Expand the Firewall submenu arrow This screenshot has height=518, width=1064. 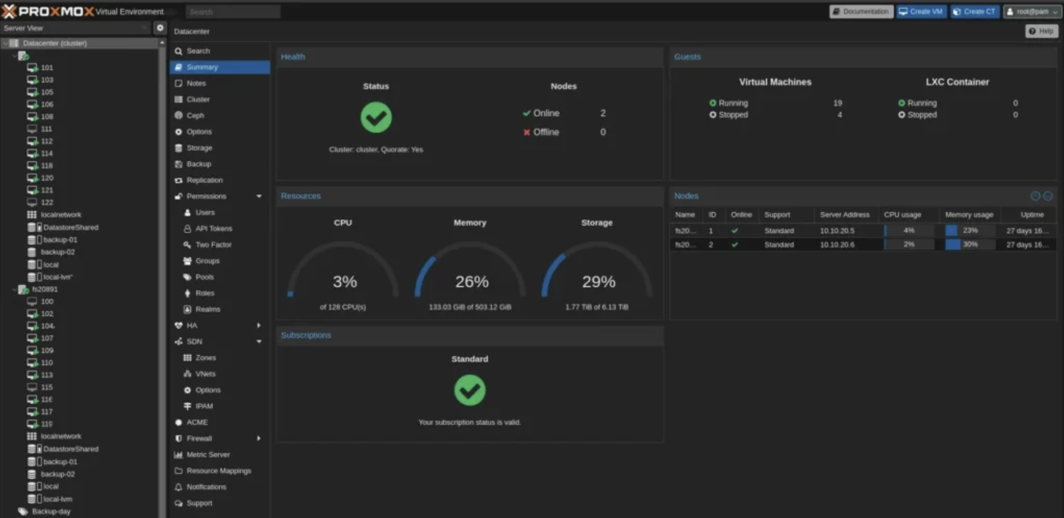(x=259, y=438)
